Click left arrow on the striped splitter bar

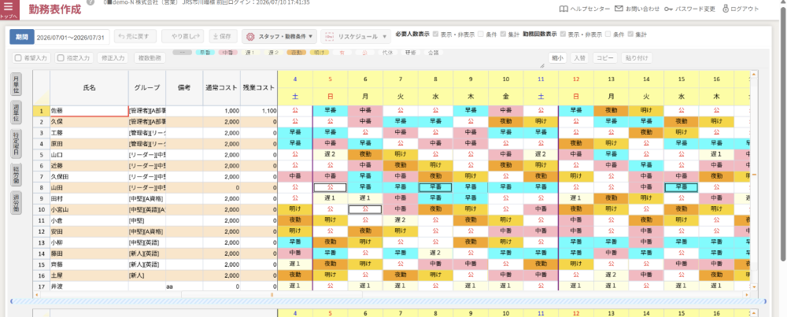coord(12,301)
